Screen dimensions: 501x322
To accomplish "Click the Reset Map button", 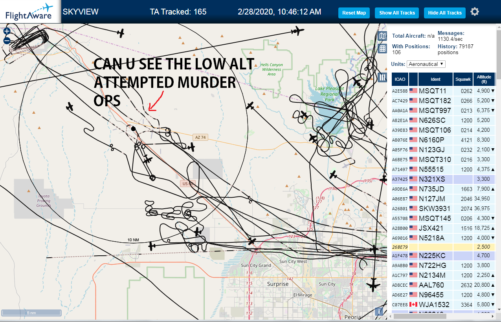I will 354,13.
